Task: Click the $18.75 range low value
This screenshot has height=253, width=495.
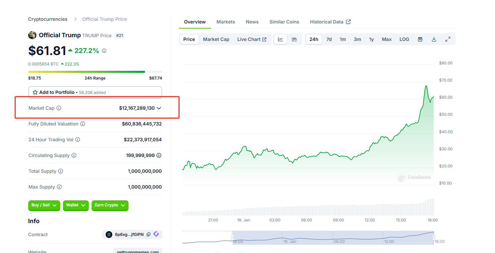Action: pyautogui.click(x=35, y=78)
